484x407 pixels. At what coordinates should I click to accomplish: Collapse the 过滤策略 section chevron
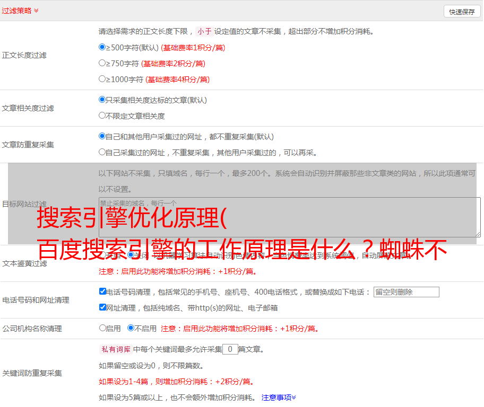pos(36,11)
